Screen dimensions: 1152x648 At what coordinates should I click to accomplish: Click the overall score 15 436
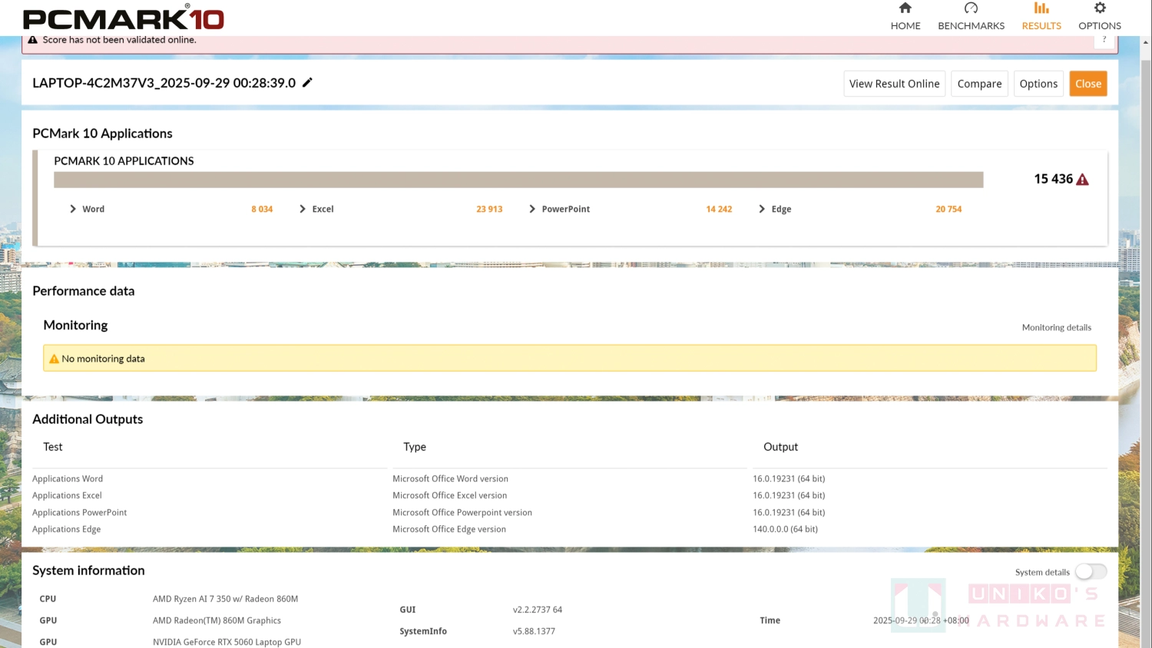(1053, 179)
